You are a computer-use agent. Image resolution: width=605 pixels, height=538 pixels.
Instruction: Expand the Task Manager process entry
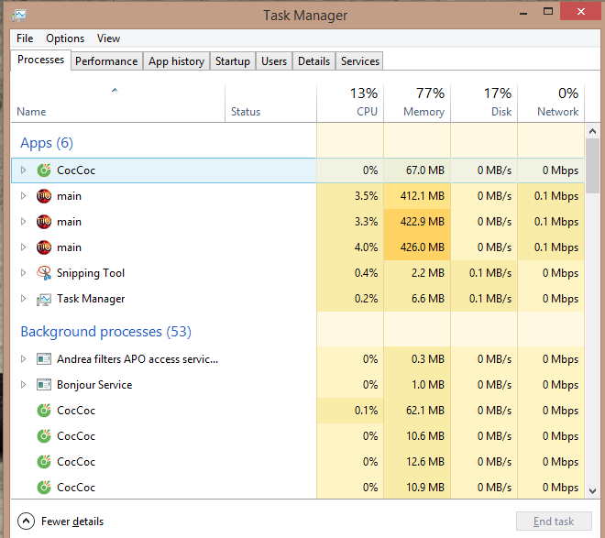(x=23, y=299)
